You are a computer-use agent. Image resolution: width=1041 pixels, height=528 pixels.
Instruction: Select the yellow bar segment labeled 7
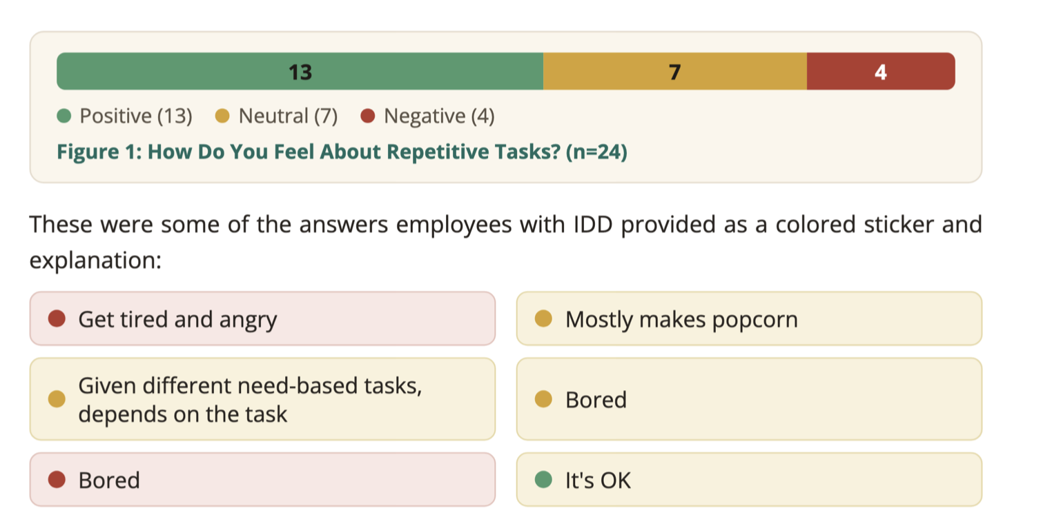675,72
